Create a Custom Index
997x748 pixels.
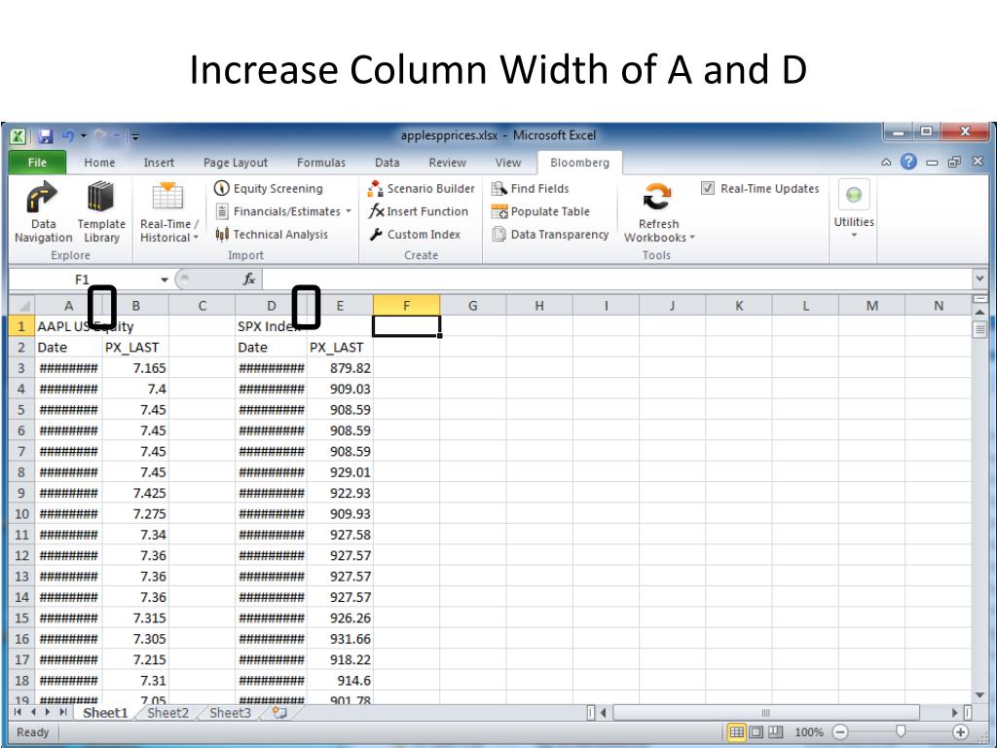[x=415, y=234]
